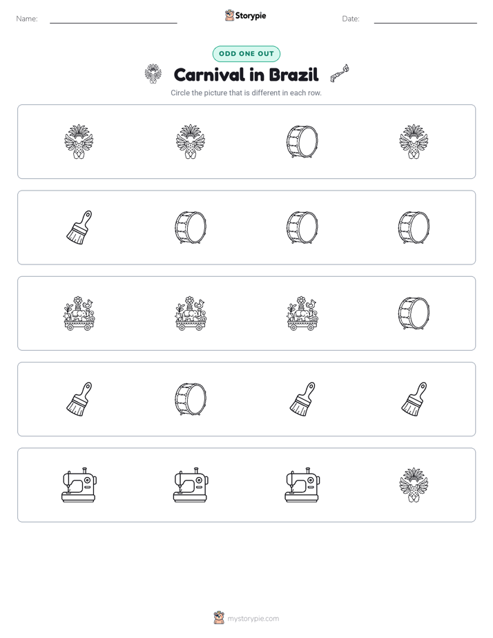Click the Carnival in Brazil title
The image size is (493, 638).
[x=246, y=75]
